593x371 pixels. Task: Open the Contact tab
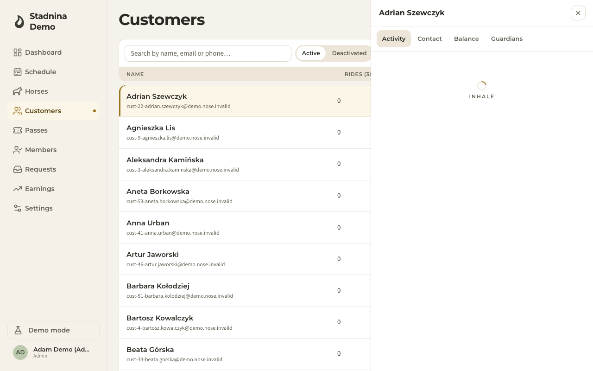429,39
